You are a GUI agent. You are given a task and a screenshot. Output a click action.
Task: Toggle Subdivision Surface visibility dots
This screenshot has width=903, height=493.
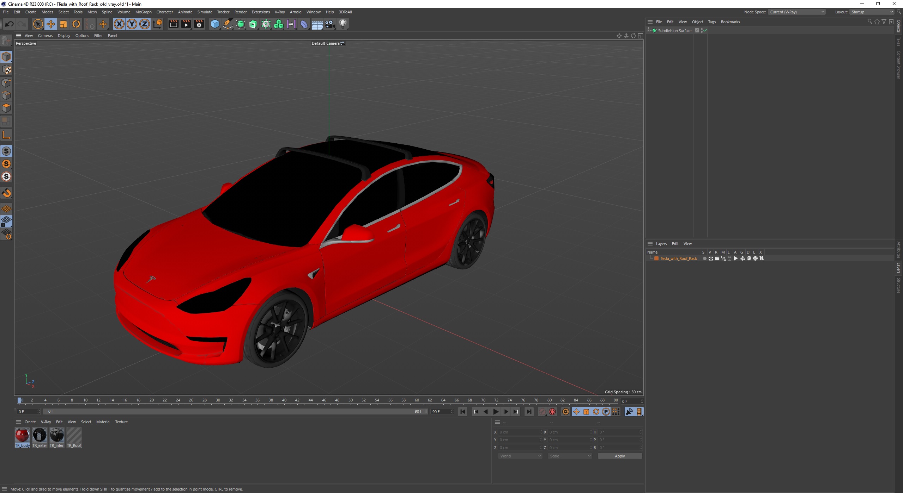(x=702, y=31)
